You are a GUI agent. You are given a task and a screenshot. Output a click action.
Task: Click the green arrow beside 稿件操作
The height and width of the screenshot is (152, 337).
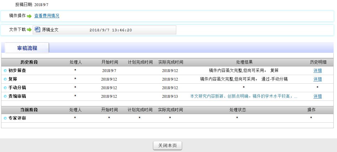[x=29, y=16]
